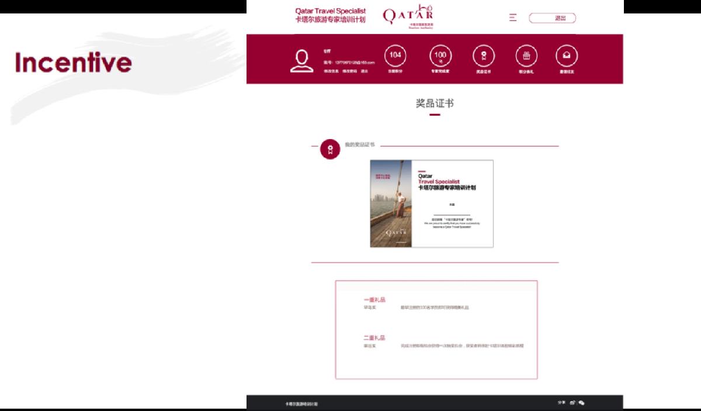Screen dimensions: 701x411
Task: Click the footer 卡塔尔旅游培训计划 text
Action: pyautogui.click(x=301, y=404)
